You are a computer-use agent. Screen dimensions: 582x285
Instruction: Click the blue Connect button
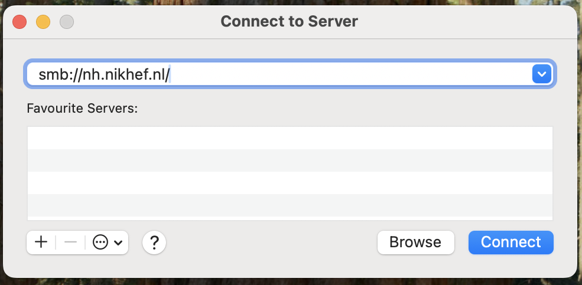[511, 243]
